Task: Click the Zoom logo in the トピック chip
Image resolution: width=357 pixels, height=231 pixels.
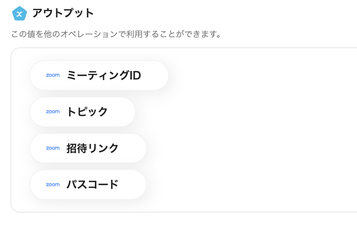Action: (x=53, y=112)
